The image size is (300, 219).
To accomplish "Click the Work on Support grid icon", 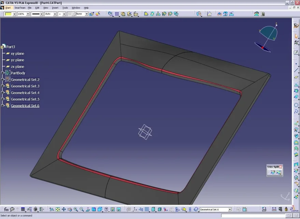I will pyautogui.click(x=147, y=209).
